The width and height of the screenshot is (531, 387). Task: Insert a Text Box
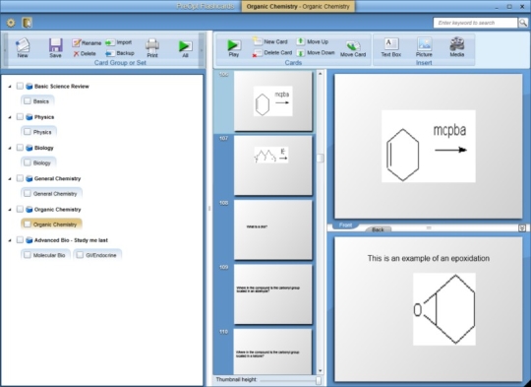[x=391, y=47]
